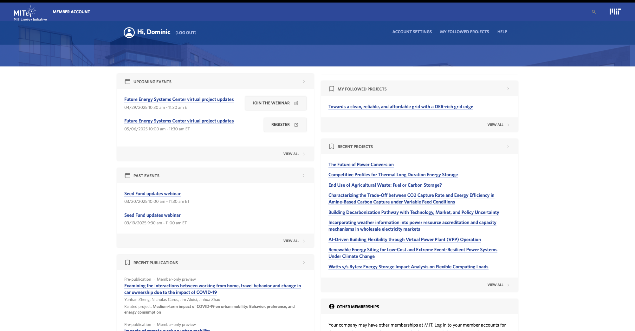Open the DER-rich grid edge project

click(x=401, y=107)
